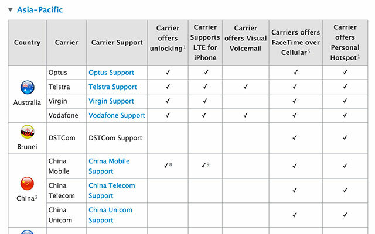Viewport: 375px width, 234px height.
Task: Click the China flag icon
Action: [28, 183]
